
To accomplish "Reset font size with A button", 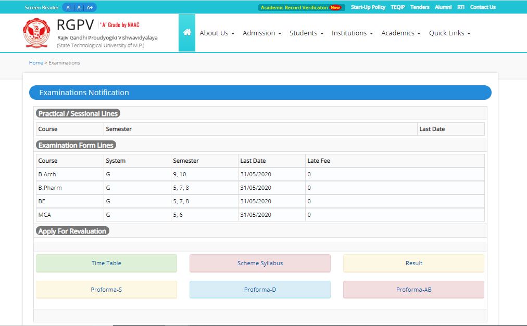I will [x=79, y=7].
